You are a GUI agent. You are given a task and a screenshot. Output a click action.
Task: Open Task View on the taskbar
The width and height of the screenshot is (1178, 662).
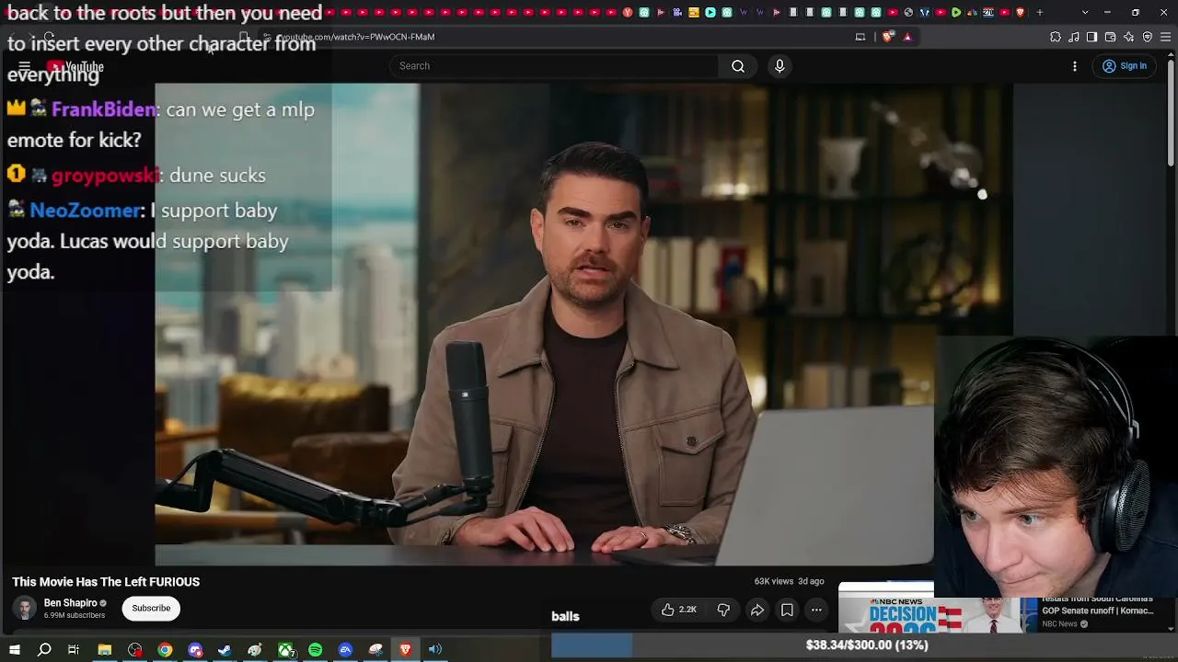click(x=74, y=650)
